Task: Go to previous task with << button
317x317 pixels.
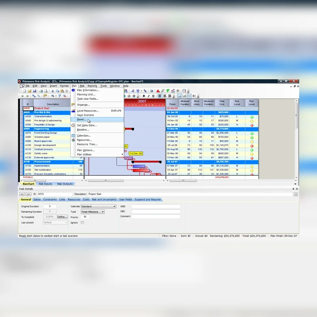Action: coord(22,194)
